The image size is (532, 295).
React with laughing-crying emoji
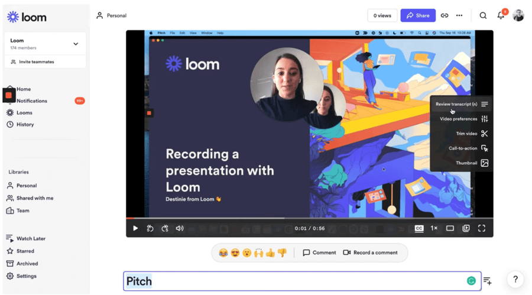click(x=223, y=253)
